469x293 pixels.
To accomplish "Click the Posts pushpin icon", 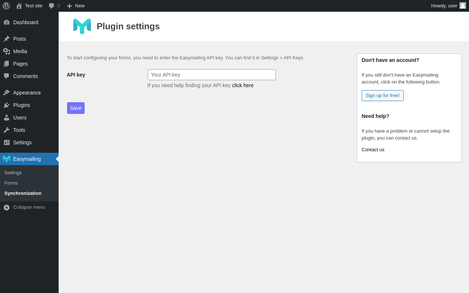I will click(7, 39).
